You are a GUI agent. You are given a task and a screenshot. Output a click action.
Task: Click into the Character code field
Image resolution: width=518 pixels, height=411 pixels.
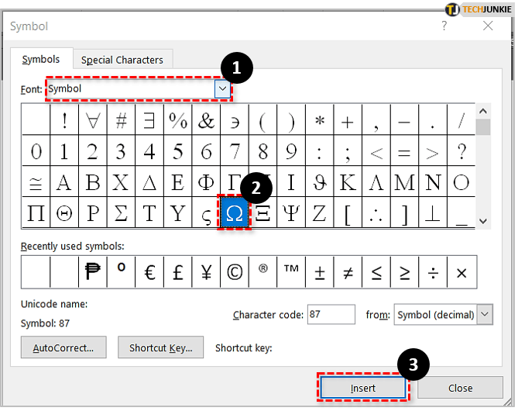pyautogui.click(x=331, y=315)
